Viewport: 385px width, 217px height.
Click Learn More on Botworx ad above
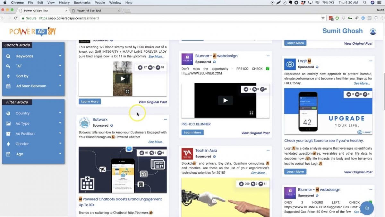coord(90,102)
